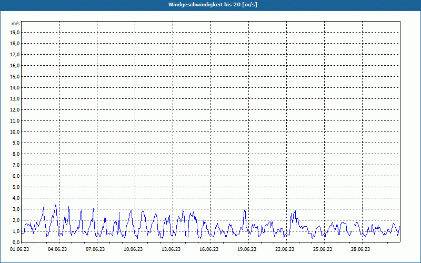Select the 19.06.23 date label
Screen dimensions: 421x263
[246, 249]
